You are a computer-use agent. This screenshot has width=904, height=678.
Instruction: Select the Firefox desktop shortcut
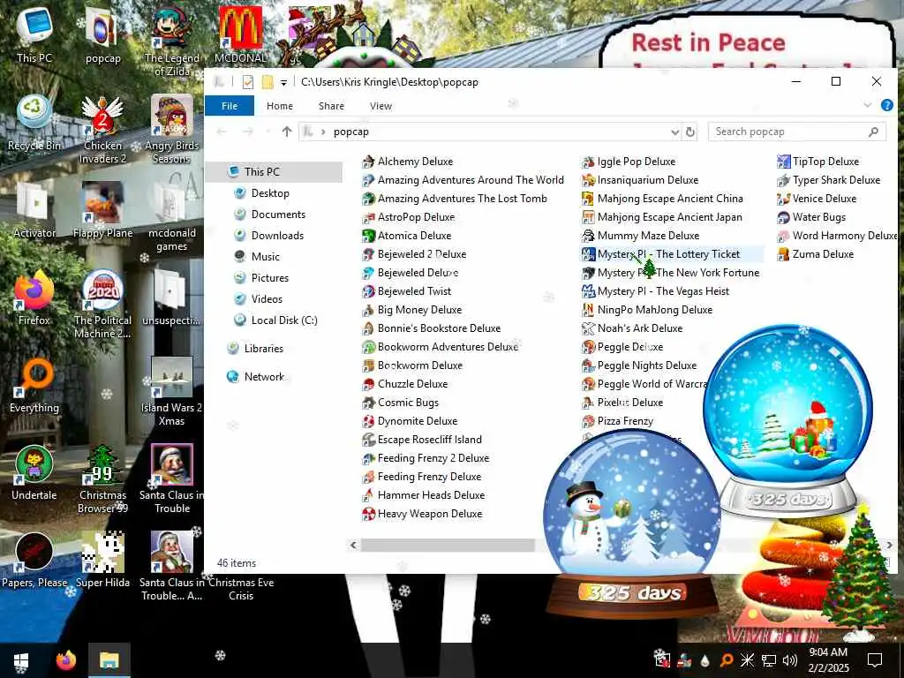pos(34,298)
